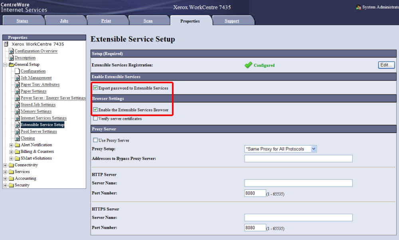Click the System Administrator user icon
Viewport: 399px width, 240px height.
pyautogui.click(x=358, y=7)
